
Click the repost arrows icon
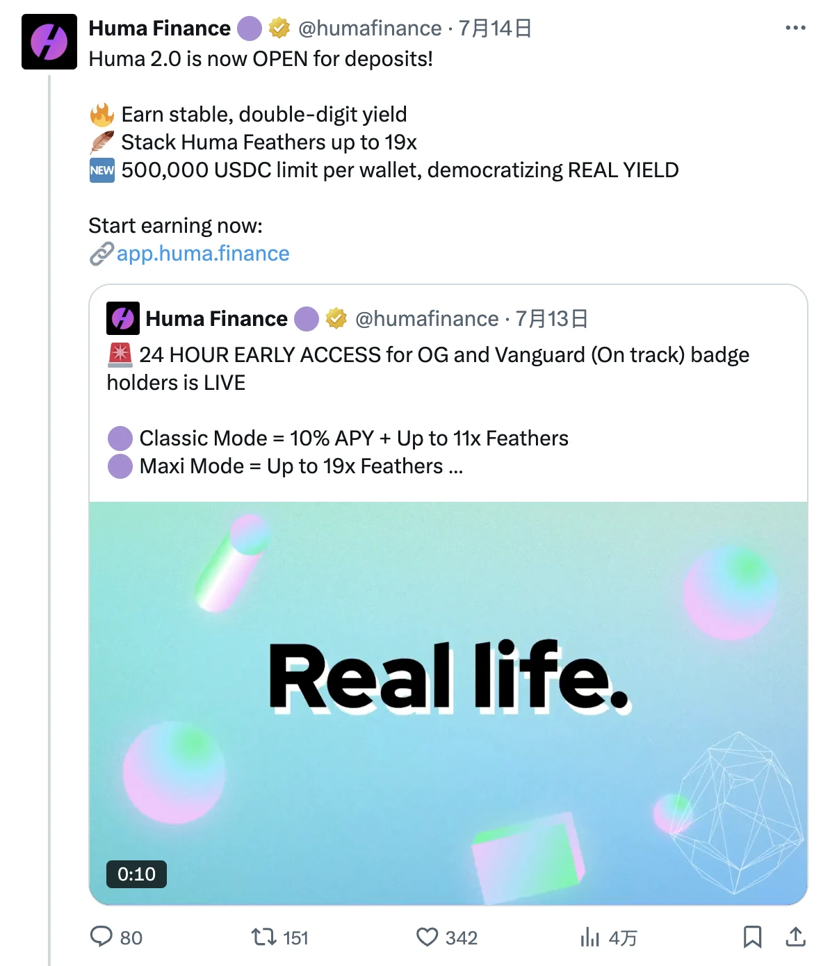(x=264, y=937)
